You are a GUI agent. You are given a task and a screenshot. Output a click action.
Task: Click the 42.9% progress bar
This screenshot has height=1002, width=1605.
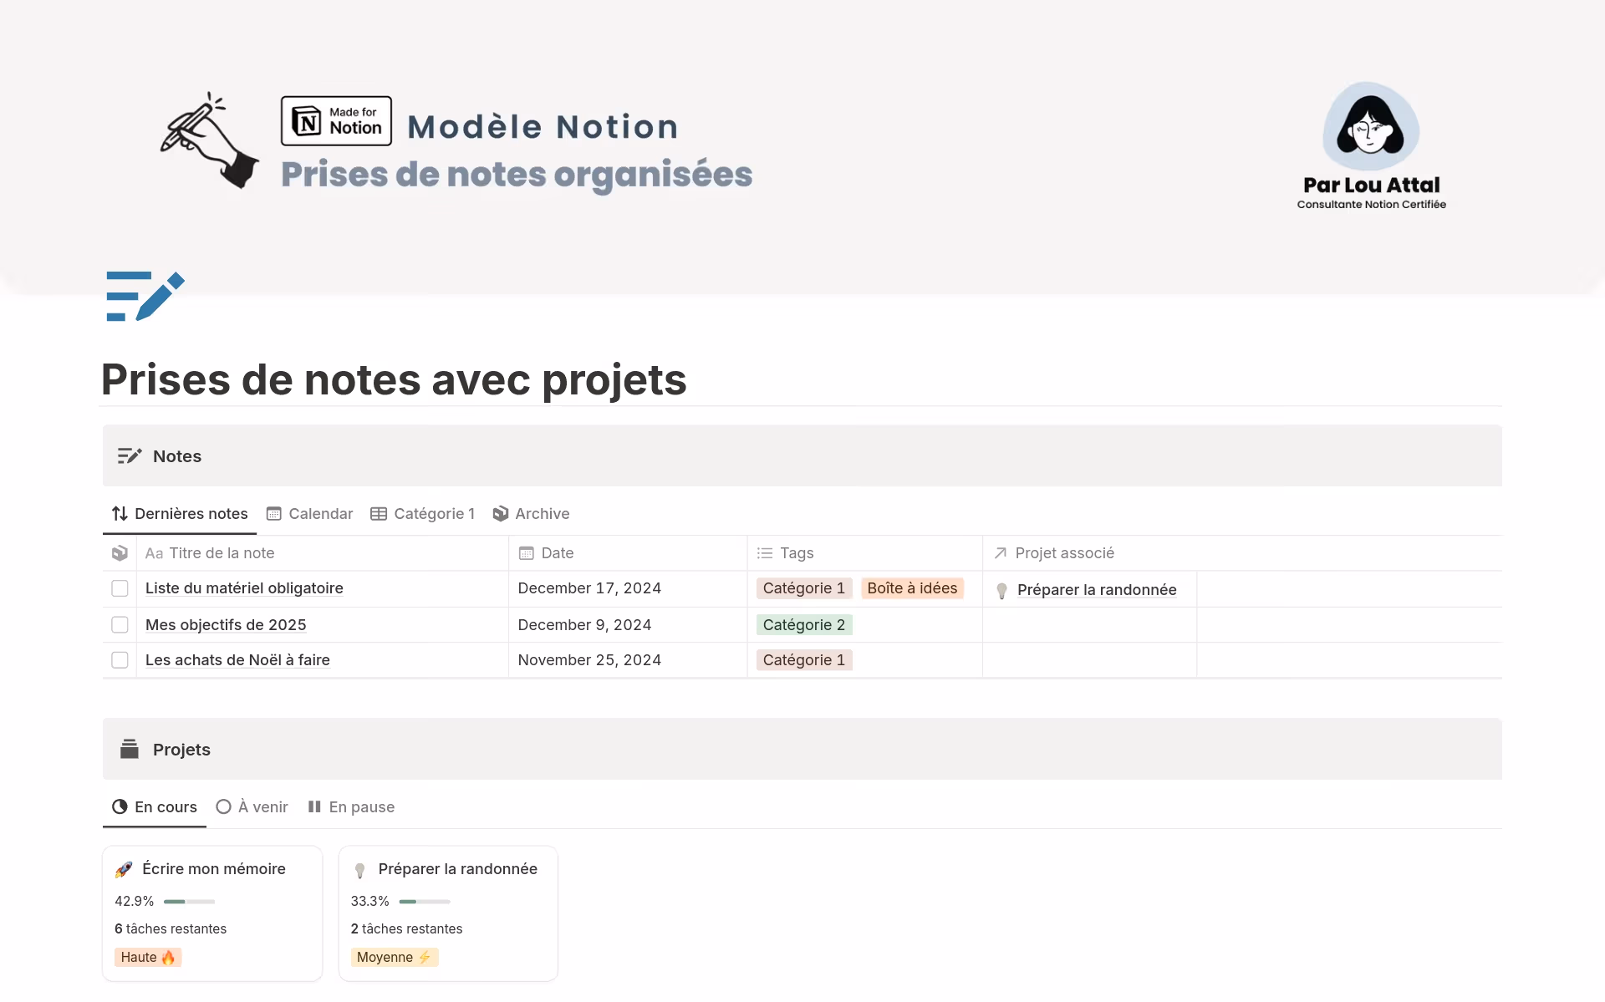(x=189, y=902)
